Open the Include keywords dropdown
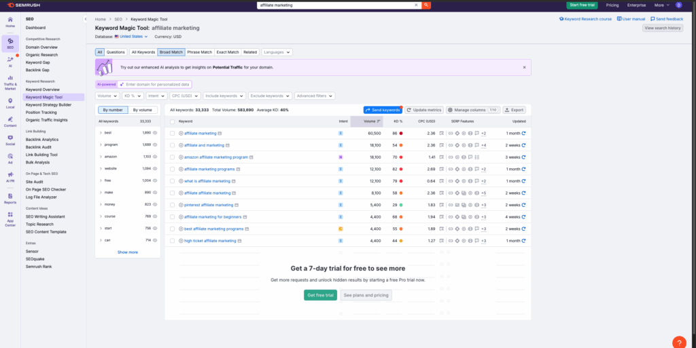Viewport: 696px width, 348px height. 224,96
